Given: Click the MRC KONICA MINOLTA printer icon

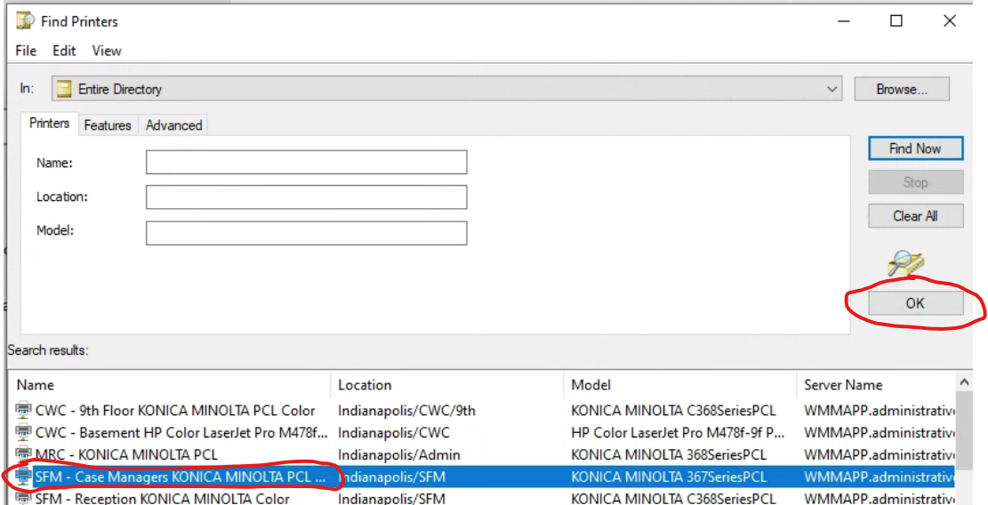Looking at the screenshot, I should tap(23, 454).
